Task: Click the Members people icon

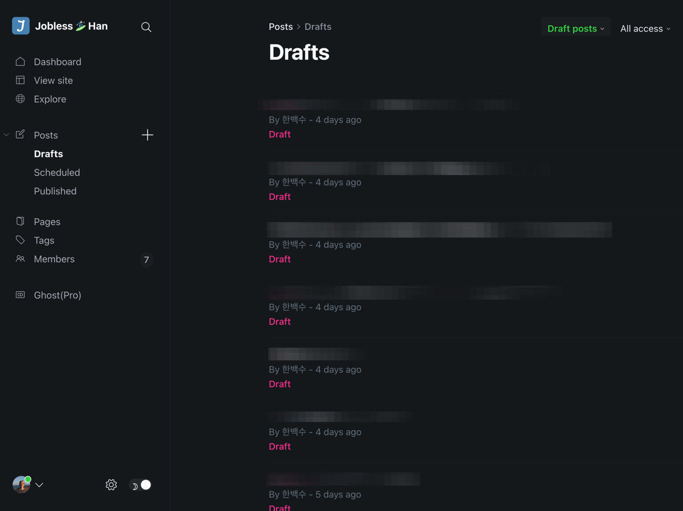Action: point(20,259)
